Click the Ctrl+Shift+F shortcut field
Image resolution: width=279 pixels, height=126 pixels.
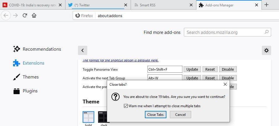tap(165, 69)
